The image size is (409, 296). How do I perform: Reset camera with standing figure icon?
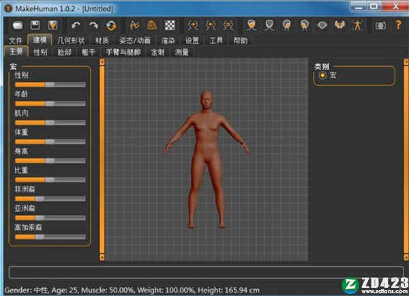pos(357,26)
